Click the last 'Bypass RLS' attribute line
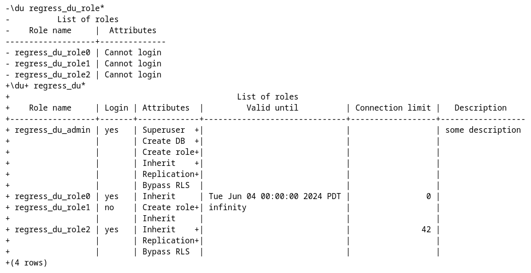Screen dimensions: 531x273 (166, 251)
